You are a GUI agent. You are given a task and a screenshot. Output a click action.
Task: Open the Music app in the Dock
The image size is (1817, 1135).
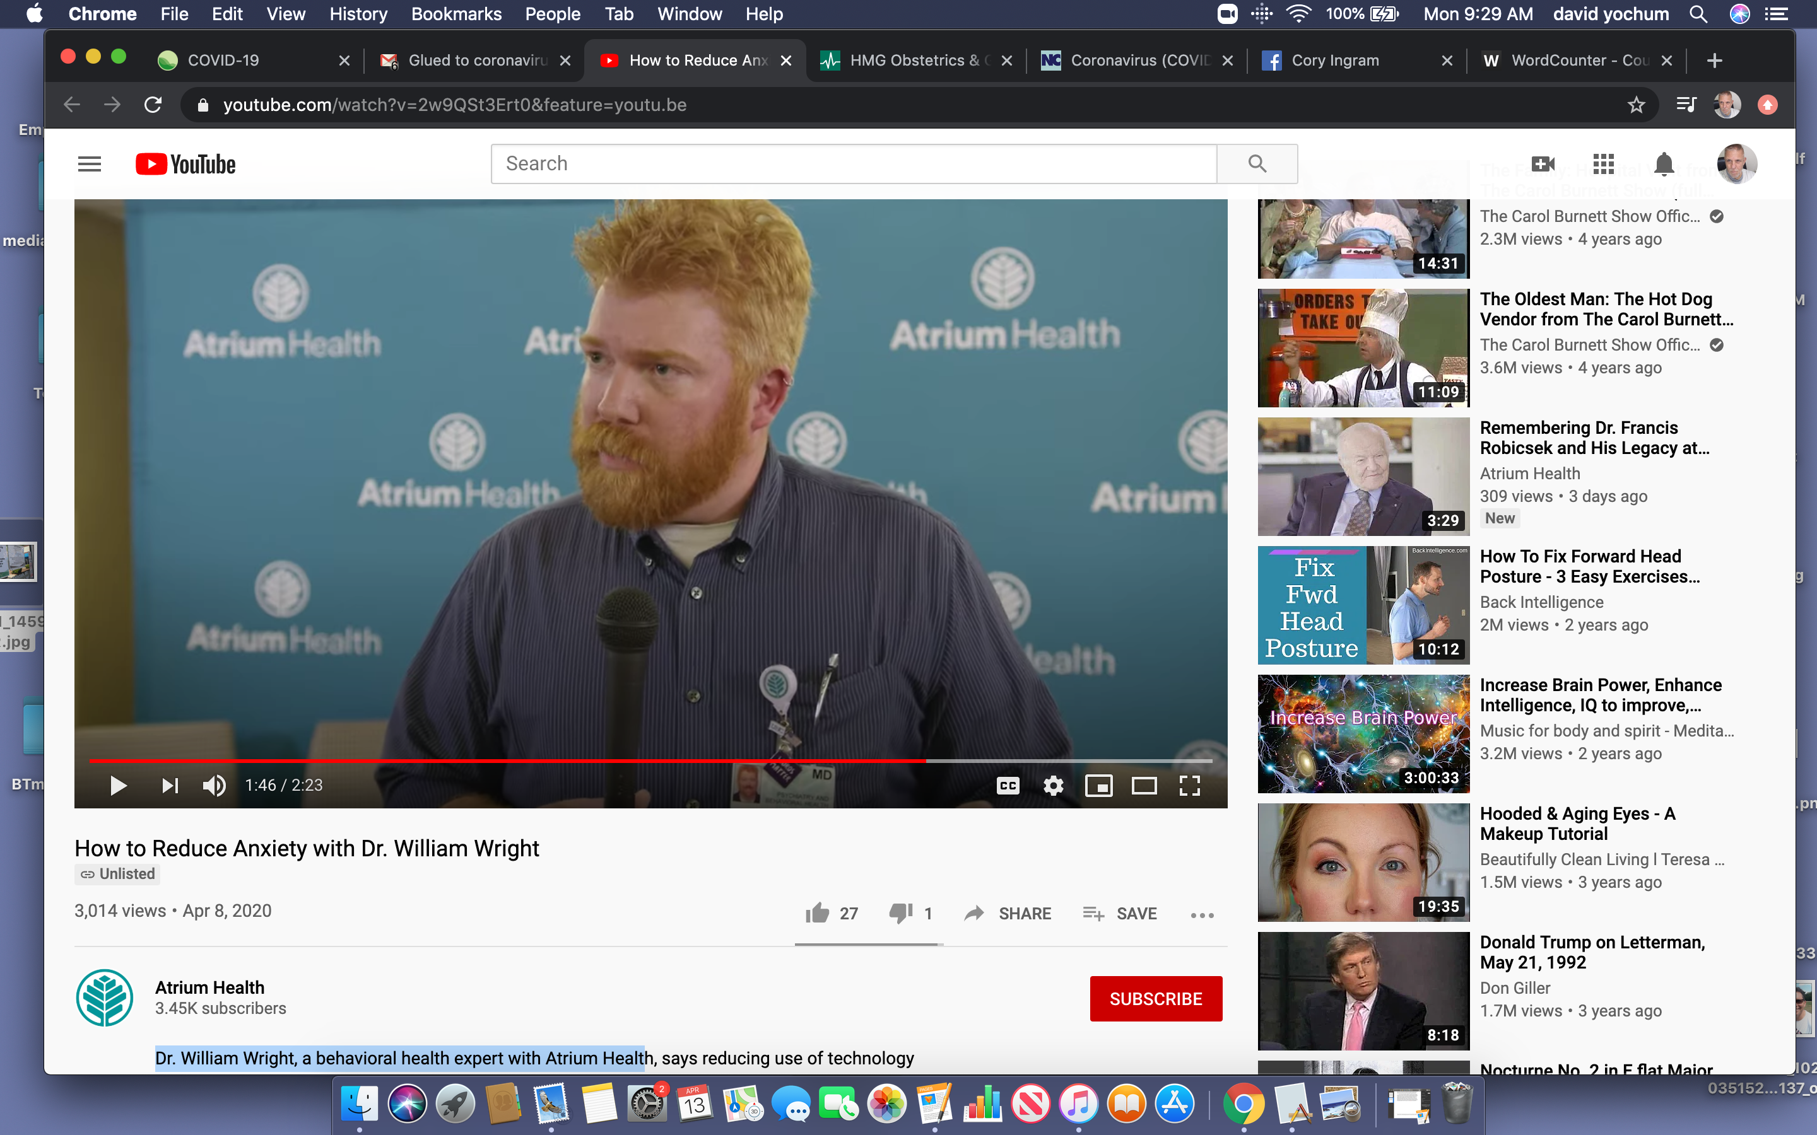coord(1078,1103)
